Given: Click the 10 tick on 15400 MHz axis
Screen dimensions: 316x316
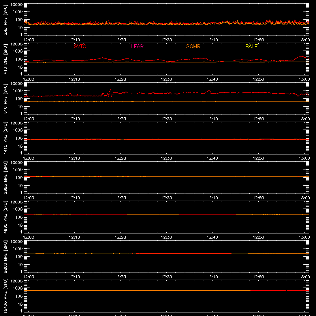Looking at the screenshot, I should point(20,304).
